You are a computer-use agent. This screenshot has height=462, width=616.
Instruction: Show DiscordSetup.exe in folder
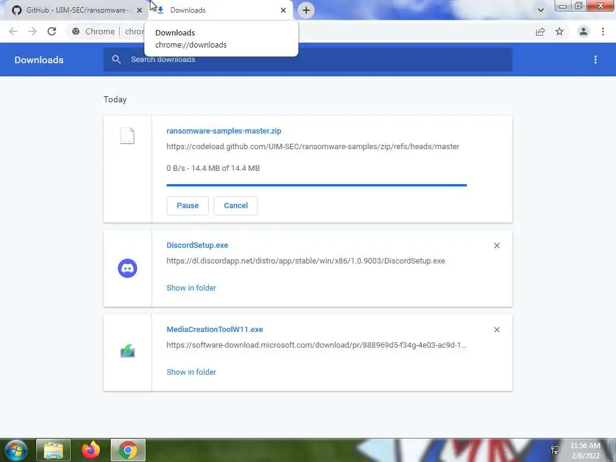tap(191, 288)
